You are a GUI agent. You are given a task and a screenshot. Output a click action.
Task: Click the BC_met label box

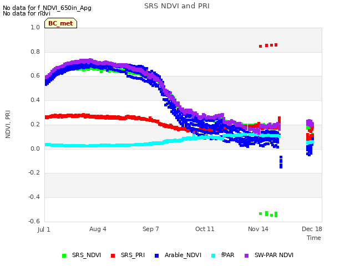coord(60,23)
